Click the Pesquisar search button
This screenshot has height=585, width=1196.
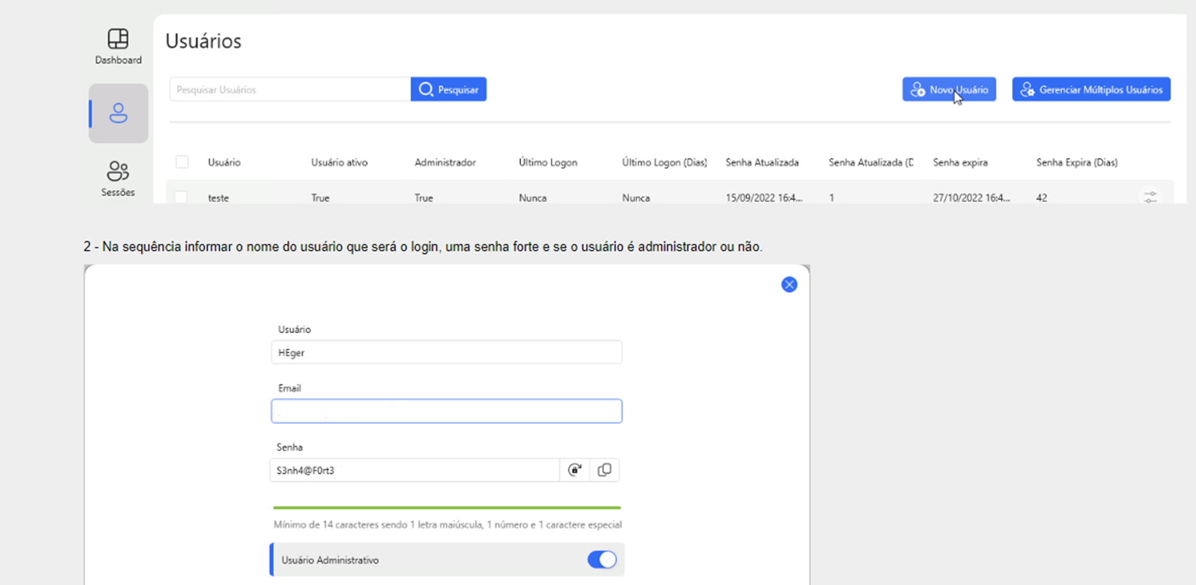pyautogui.click(x=448, y=89)
